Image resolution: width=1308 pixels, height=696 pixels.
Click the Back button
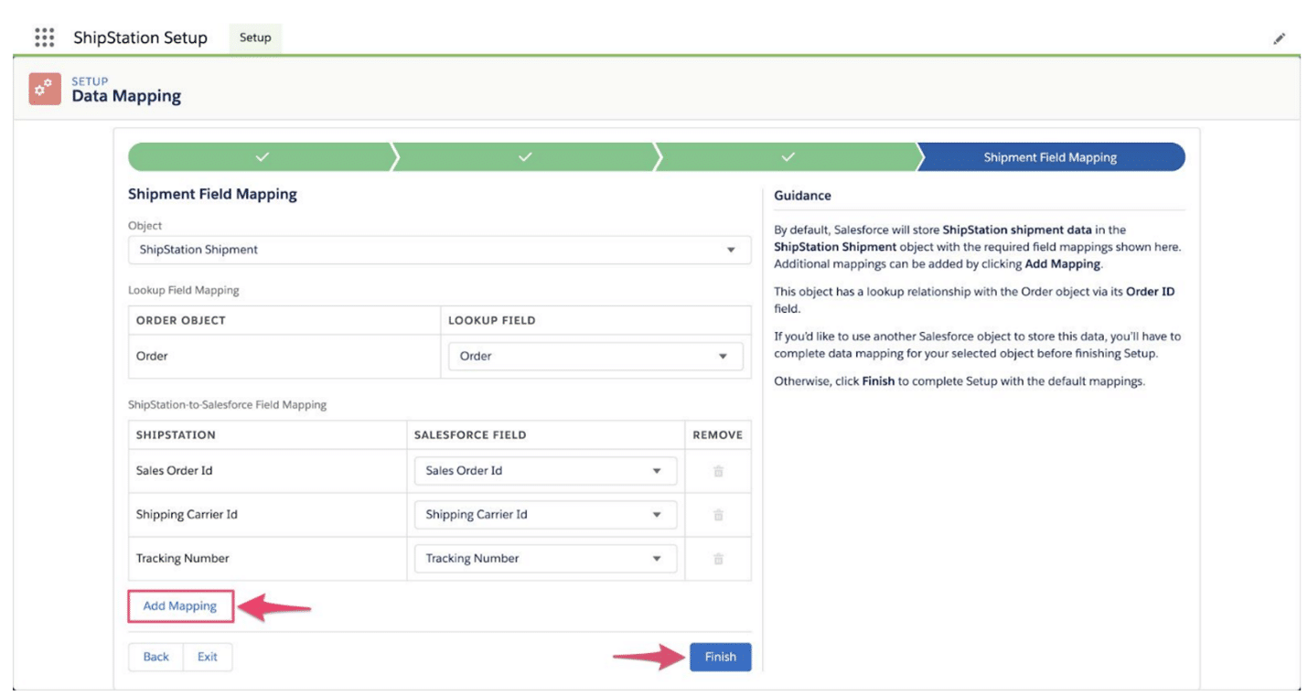coord(156,657)
